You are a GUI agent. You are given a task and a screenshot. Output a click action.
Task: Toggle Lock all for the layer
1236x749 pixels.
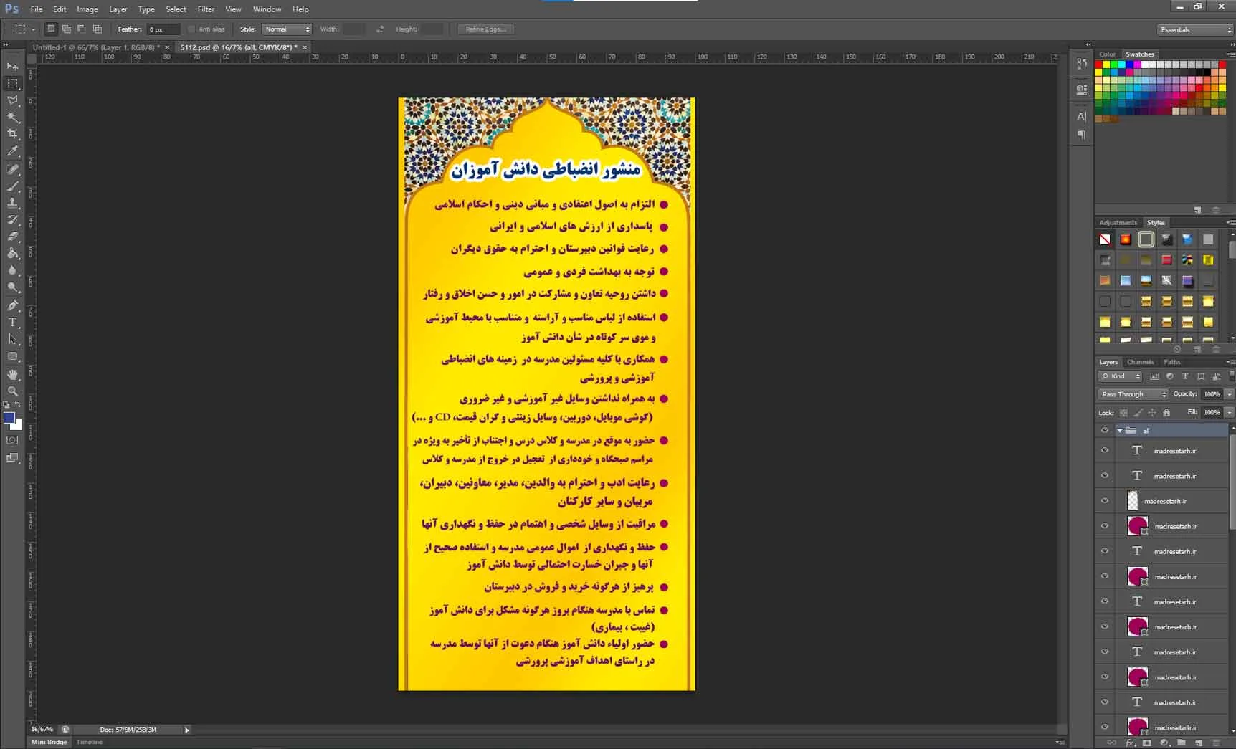click(1166, 413)
